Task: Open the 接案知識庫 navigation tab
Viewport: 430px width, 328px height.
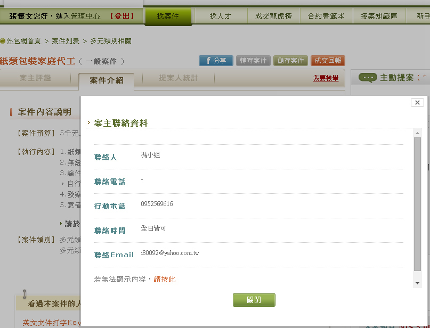Action: [x=379, y=16]
